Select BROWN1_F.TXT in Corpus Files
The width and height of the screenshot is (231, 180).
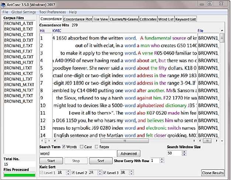[18, 51]
